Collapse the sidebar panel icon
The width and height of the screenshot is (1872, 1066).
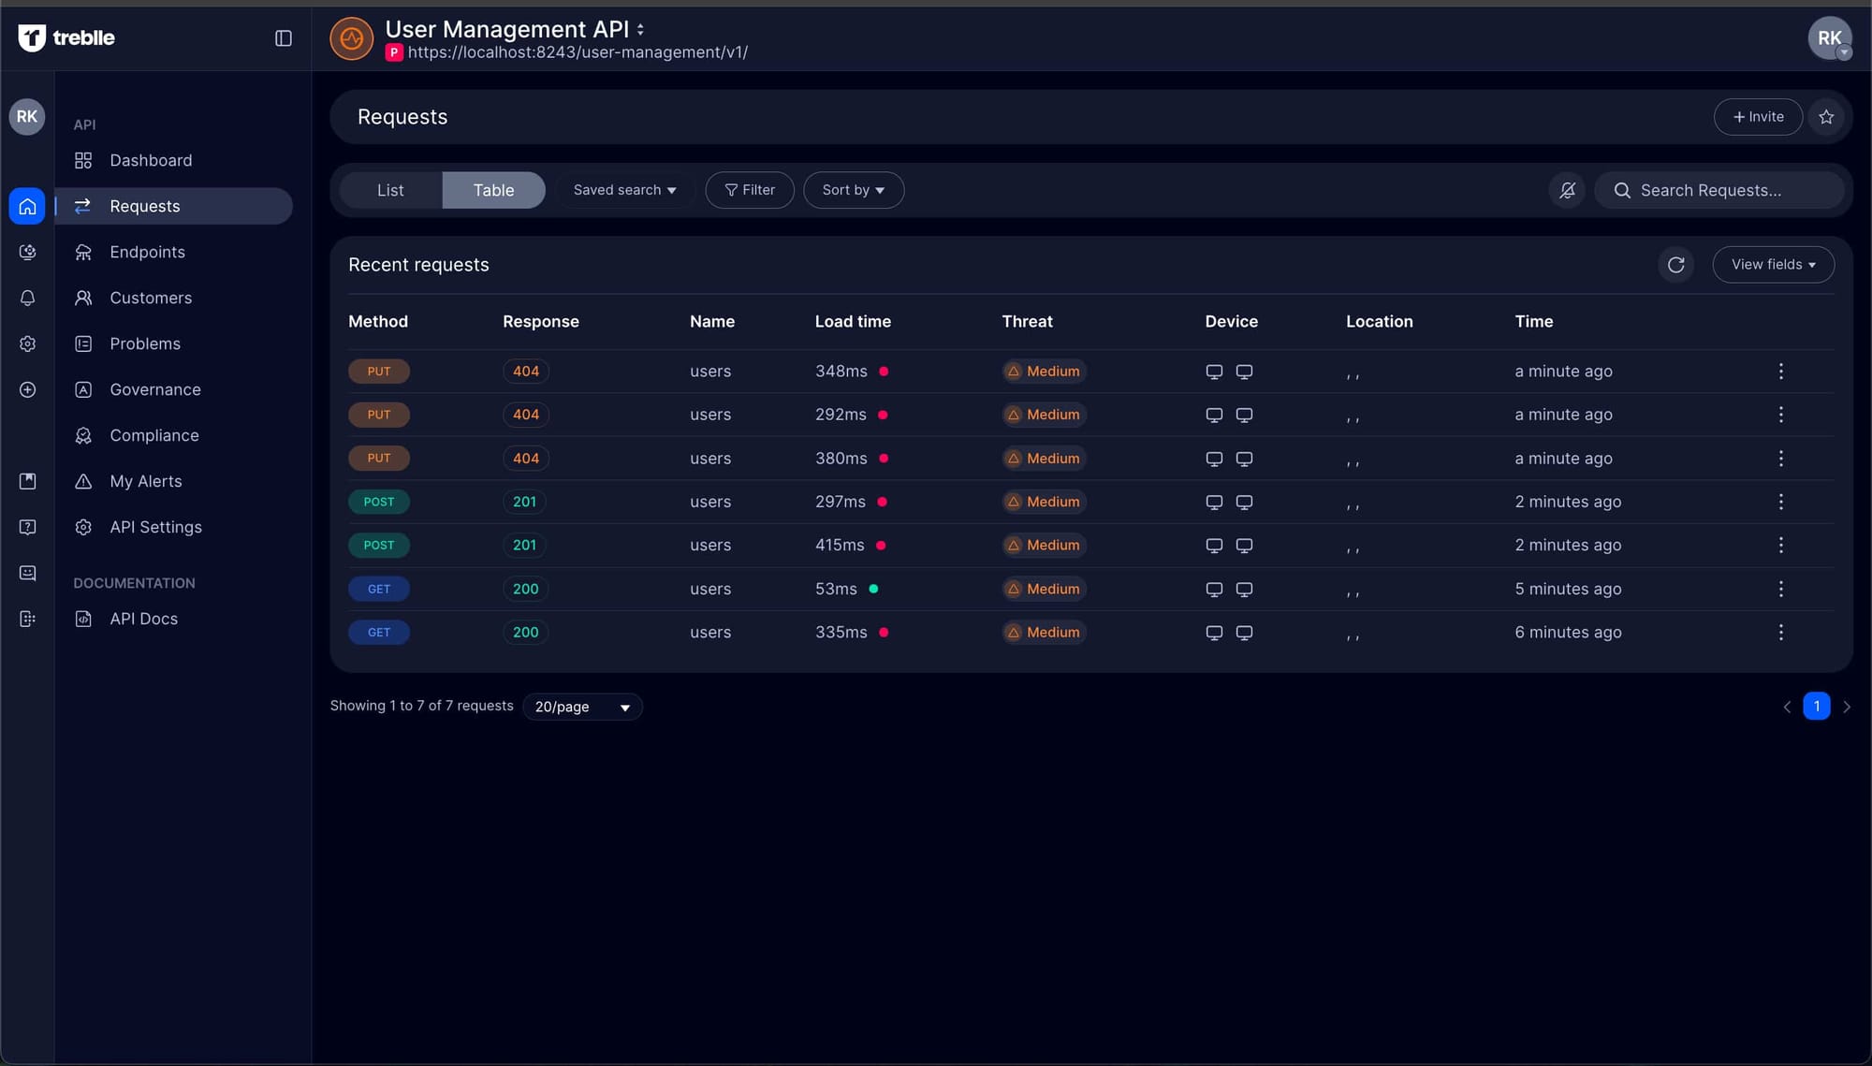pos(284,38)
